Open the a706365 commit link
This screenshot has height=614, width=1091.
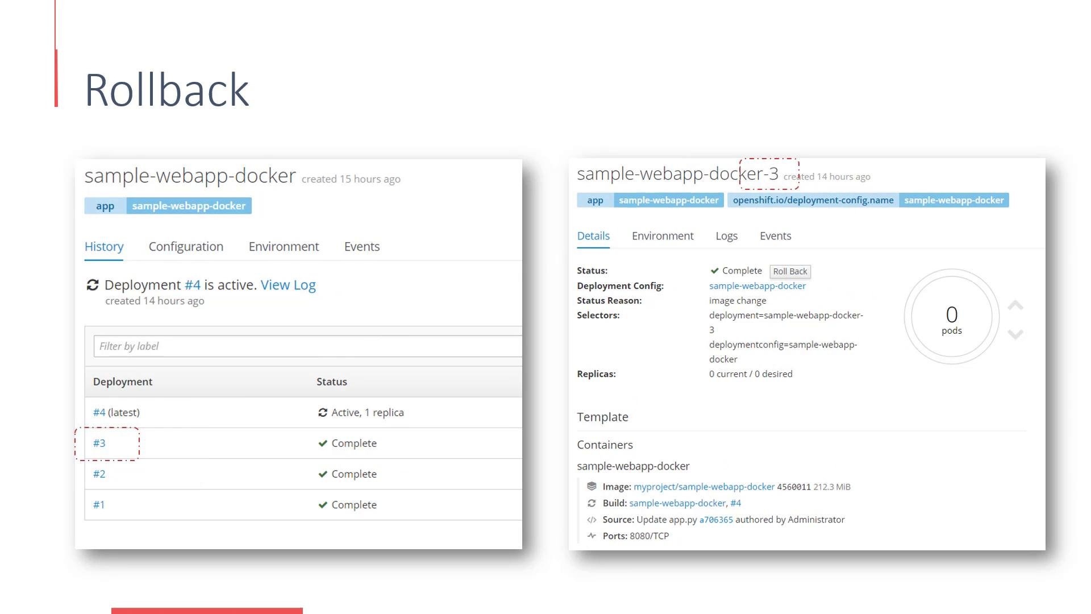pos(716,520)
